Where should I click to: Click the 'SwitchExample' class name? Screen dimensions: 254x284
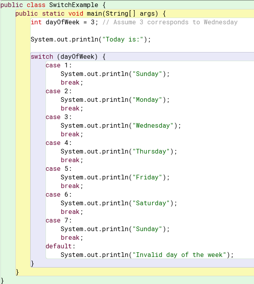[x=73, y=5]
